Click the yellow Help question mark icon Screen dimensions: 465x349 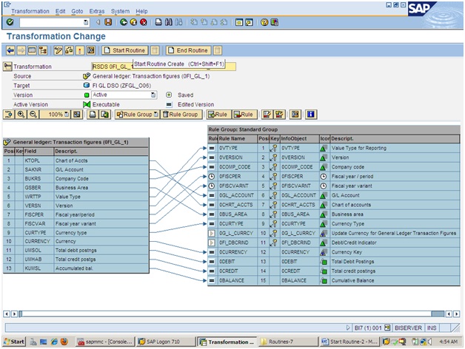click(264, 22)
